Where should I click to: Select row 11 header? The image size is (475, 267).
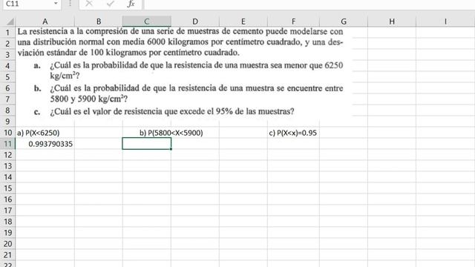(7, 144)
